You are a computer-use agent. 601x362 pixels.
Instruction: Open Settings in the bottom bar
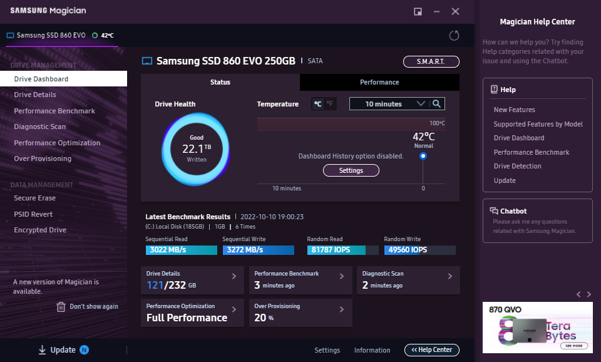click(327, 350)
